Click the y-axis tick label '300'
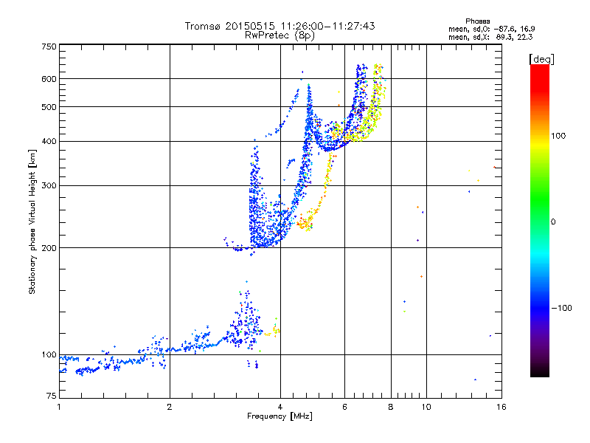Image resolution: width=590 pixels, height=443 pixels. (49, 186)
